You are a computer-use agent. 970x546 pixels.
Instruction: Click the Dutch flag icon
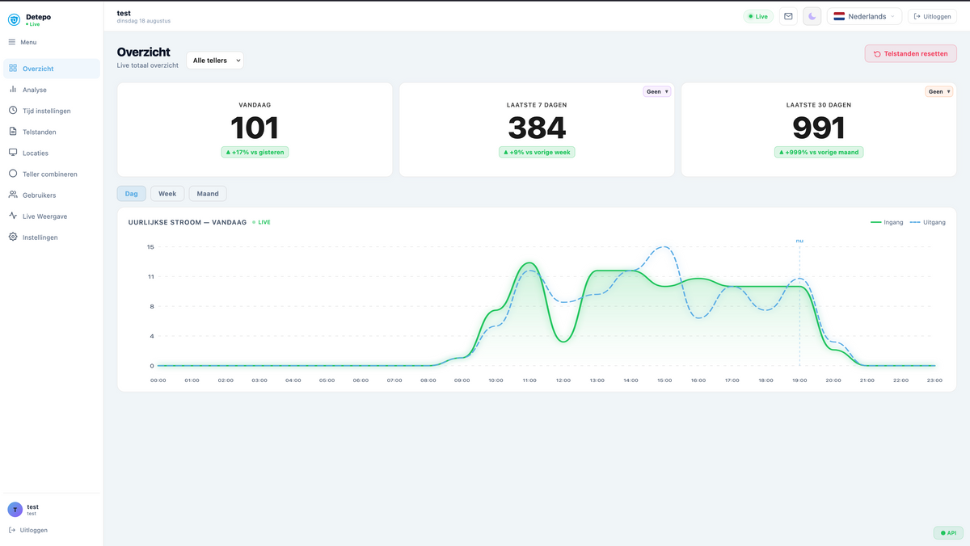tap(839, 16)
